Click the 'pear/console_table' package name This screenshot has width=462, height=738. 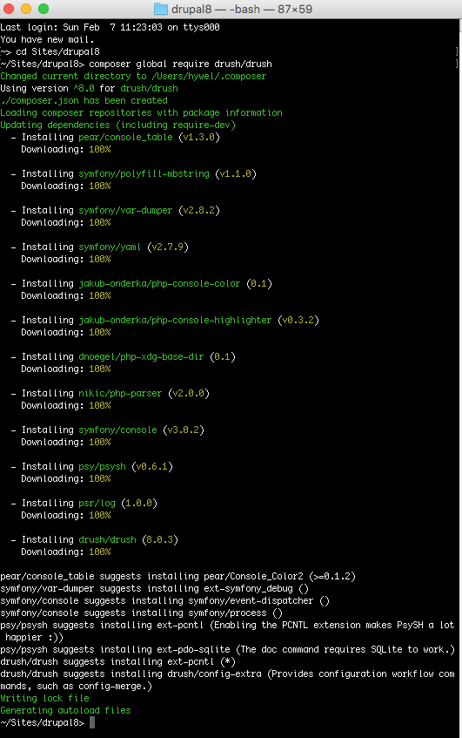125,138
